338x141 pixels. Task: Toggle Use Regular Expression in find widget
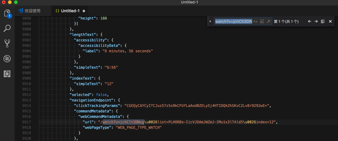click(x=268, y=21)
